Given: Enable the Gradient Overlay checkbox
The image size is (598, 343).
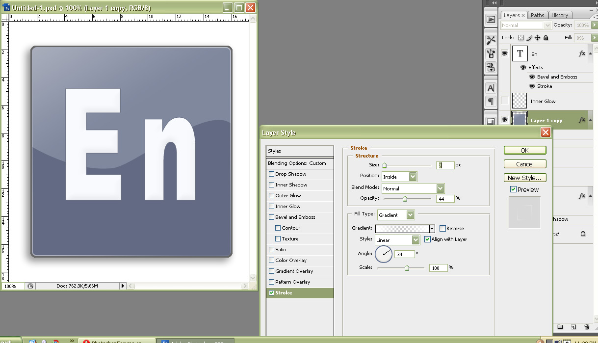Looking at the screenshot, I should click(x=271, y=271).
